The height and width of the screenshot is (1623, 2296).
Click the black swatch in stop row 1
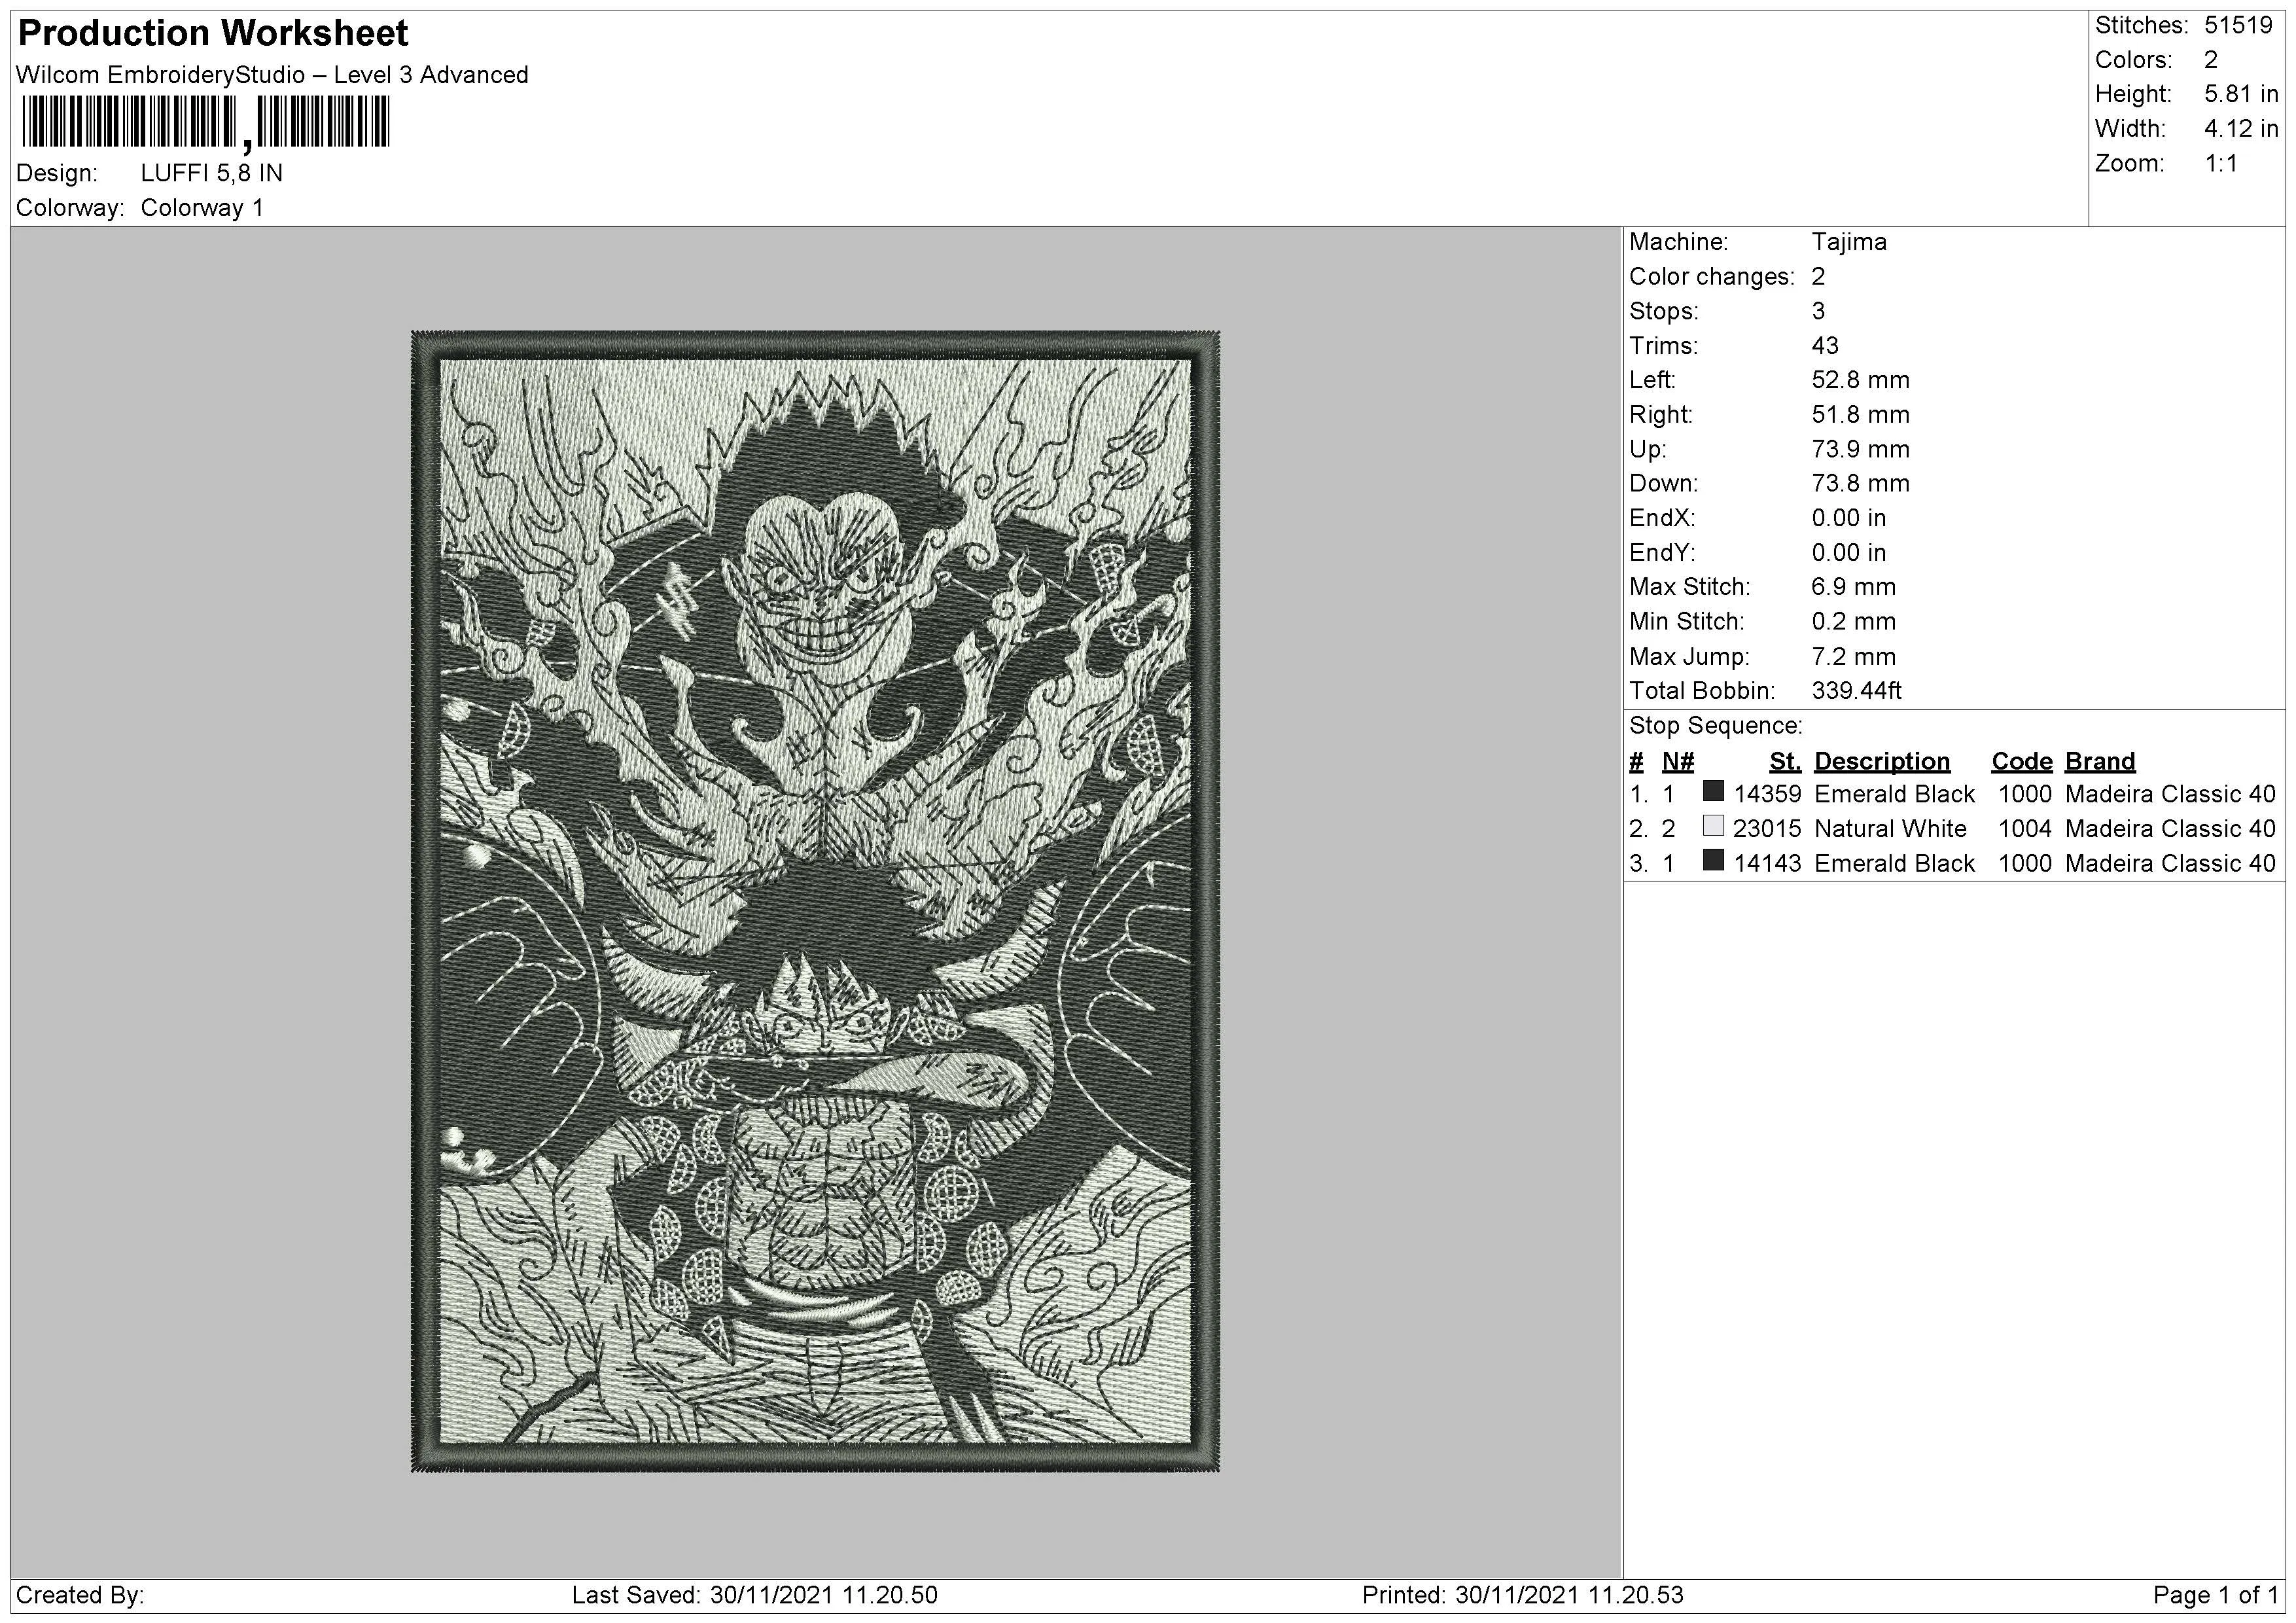click(x=1713, y=792)
